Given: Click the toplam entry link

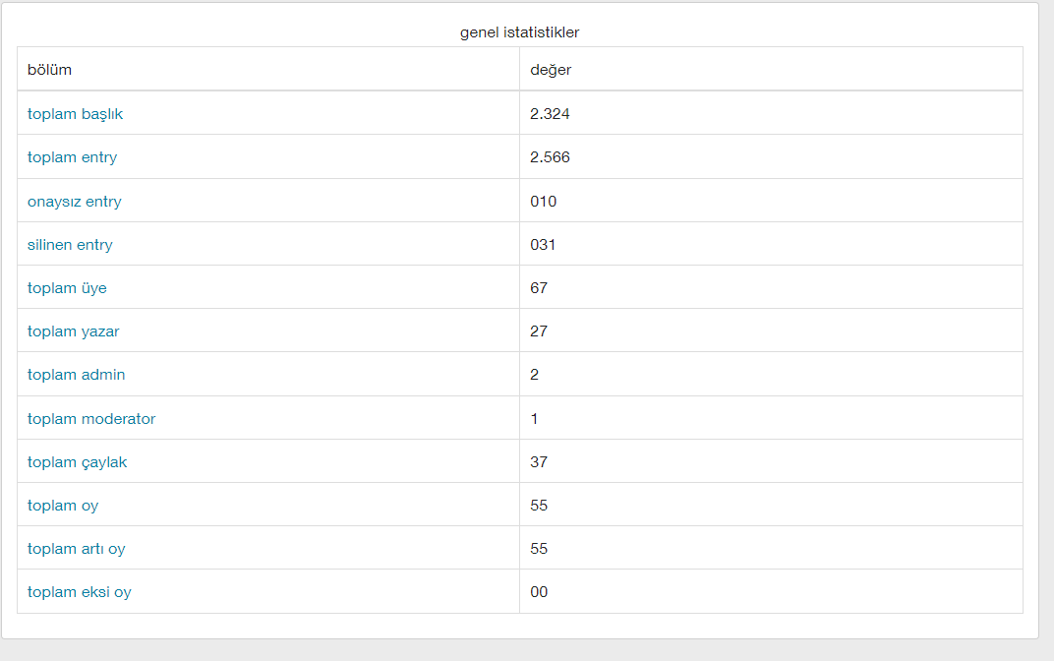Looking at the screenshot, I should tap(72, 156).
